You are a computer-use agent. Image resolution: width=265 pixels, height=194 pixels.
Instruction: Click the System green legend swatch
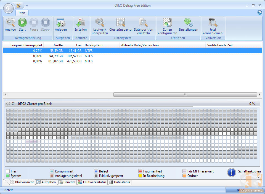[8, 176]
